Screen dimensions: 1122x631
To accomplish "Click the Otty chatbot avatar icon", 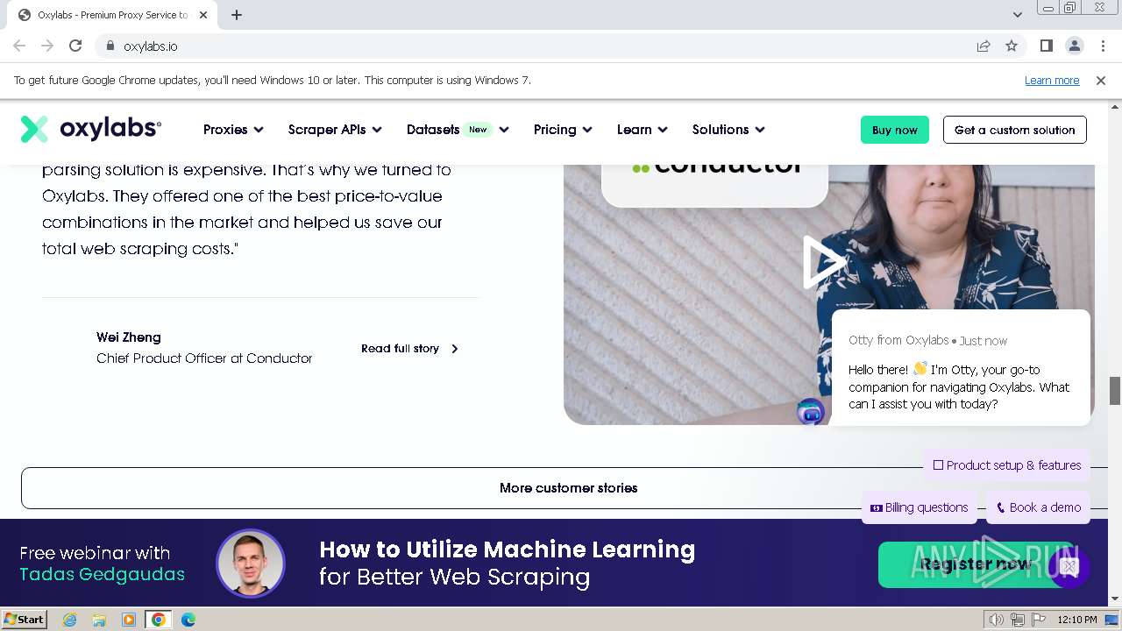I will point(811,411).
